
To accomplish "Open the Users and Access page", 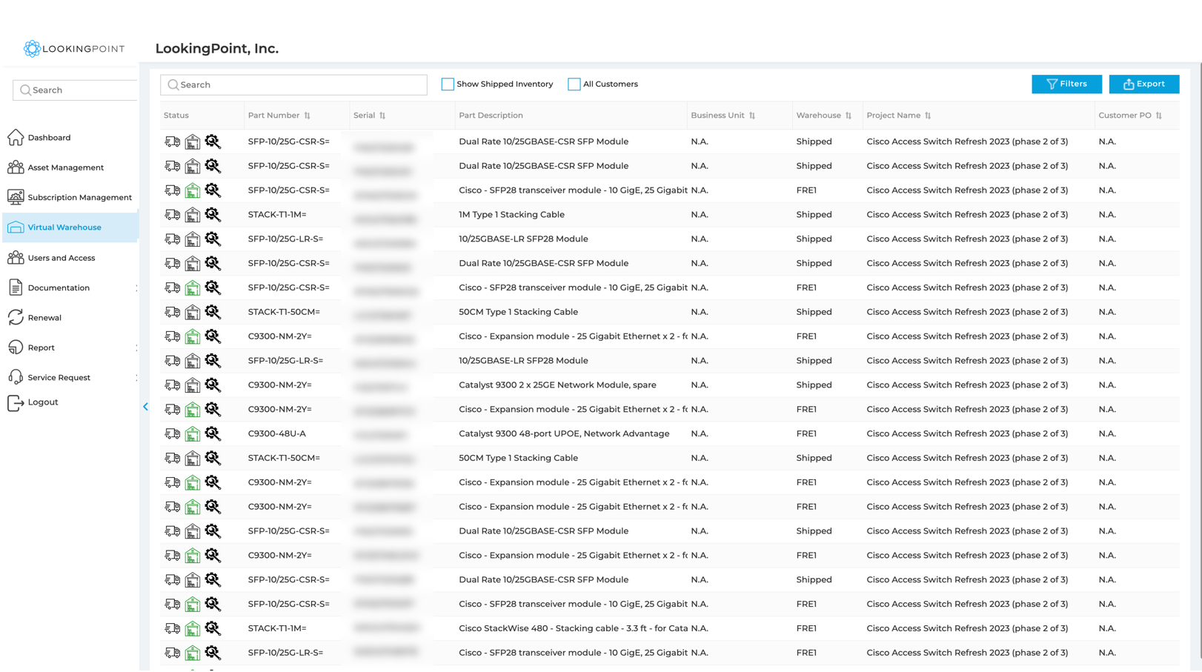I will (61, 258).
